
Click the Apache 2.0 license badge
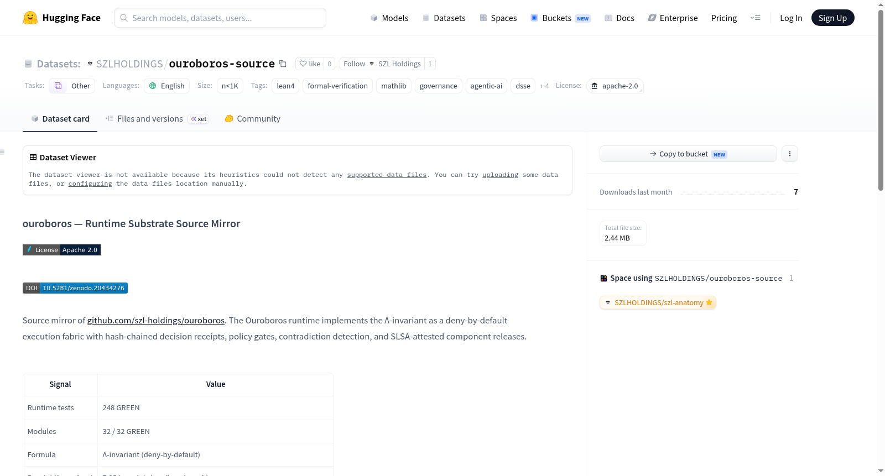click(x=61, y=250)
